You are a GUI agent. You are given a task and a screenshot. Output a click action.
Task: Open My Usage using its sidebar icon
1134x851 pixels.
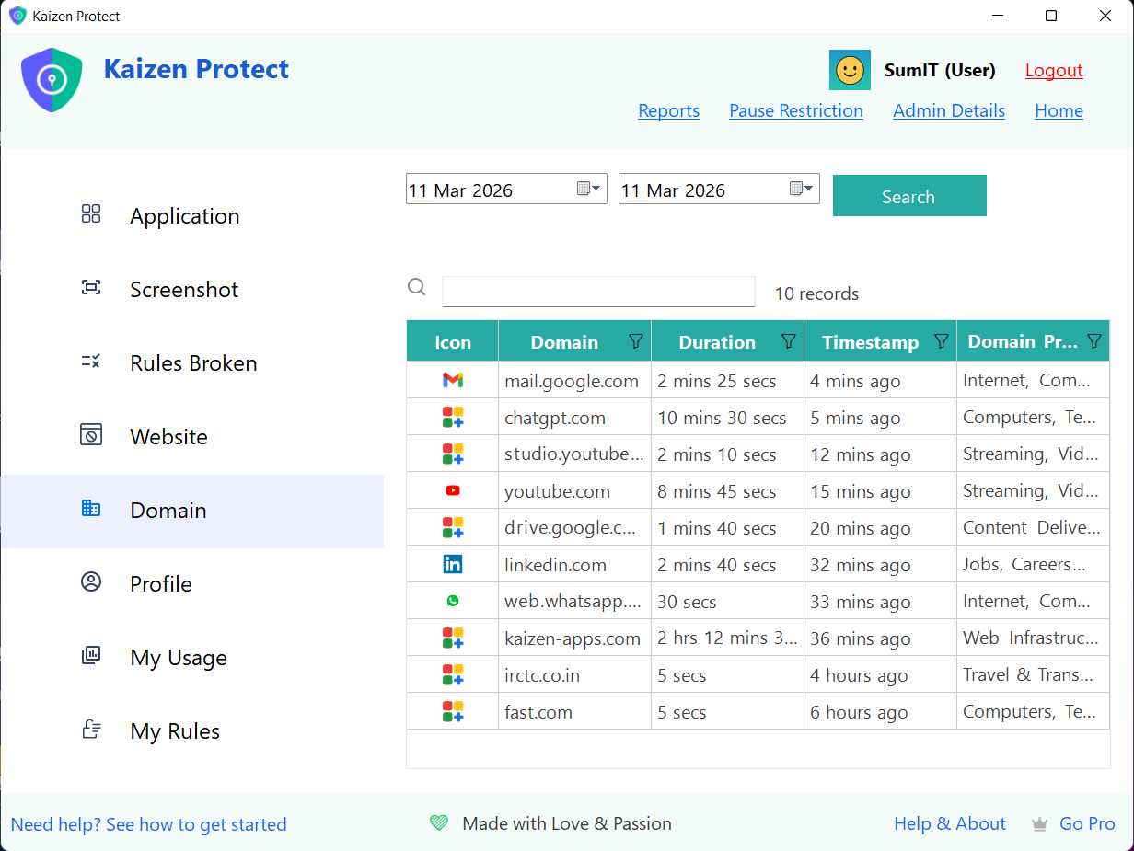90,655
